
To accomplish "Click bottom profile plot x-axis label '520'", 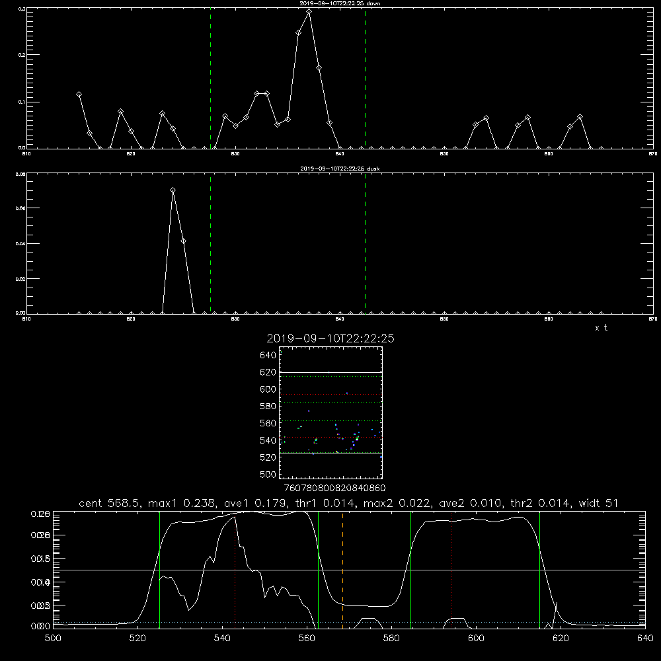I will pyautogui.click(x=138, y=639).
